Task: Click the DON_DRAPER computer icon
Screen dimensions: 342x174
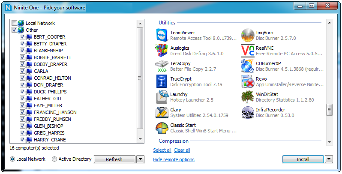Action: tap(29, 85)
